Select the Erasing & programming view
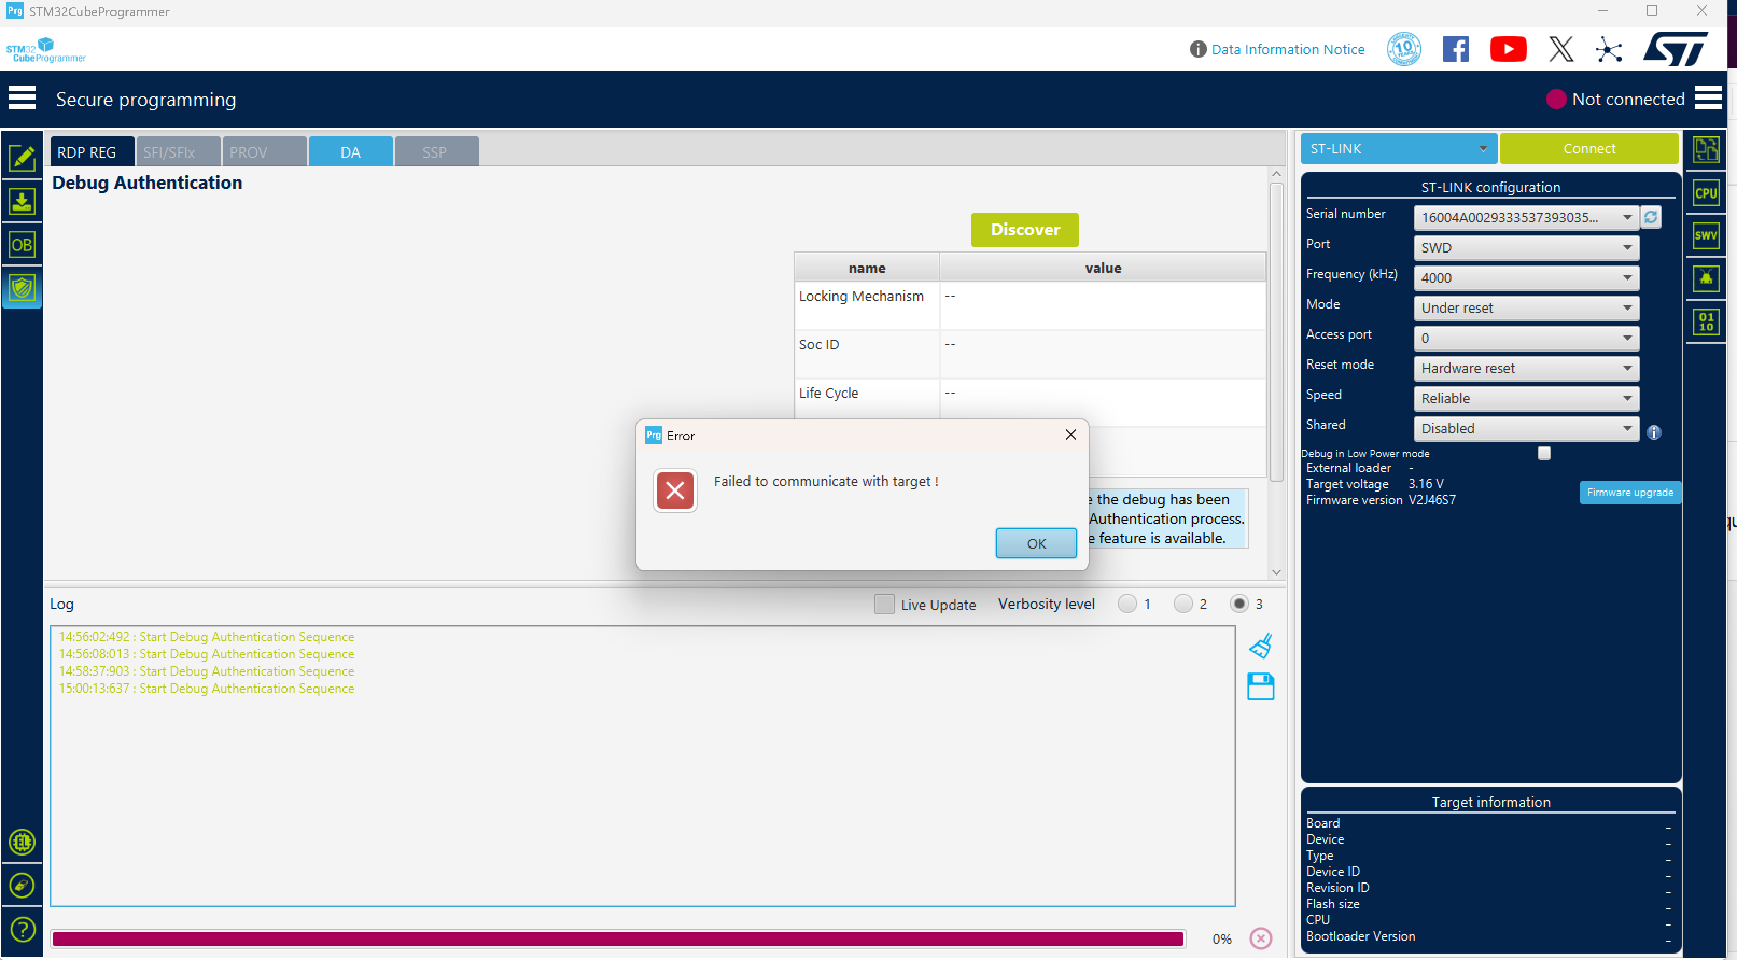Viewport: 1737px width, 960px height. tap(22, 200)
